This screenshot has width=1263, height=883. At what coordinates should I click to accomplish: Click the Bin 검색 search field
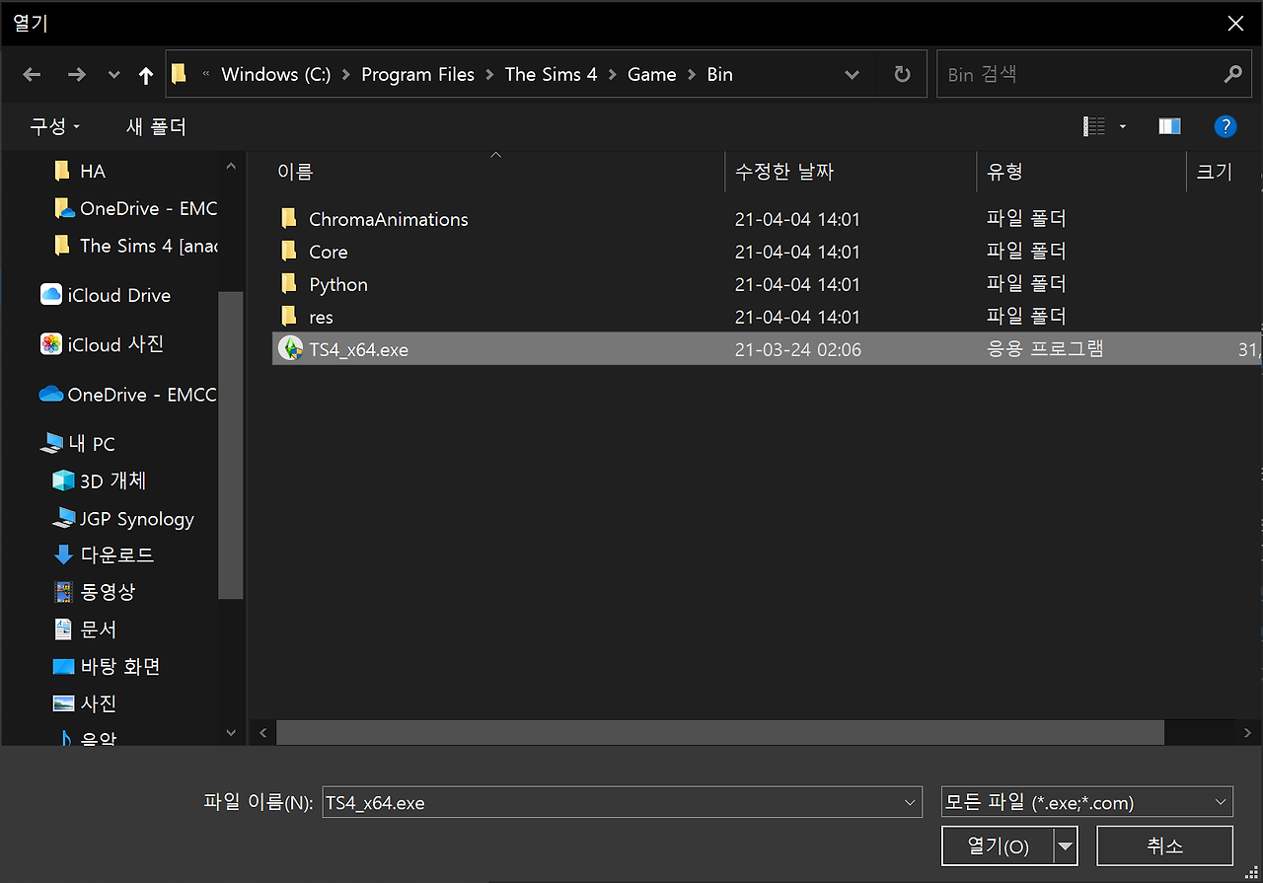click(1080, 75)
